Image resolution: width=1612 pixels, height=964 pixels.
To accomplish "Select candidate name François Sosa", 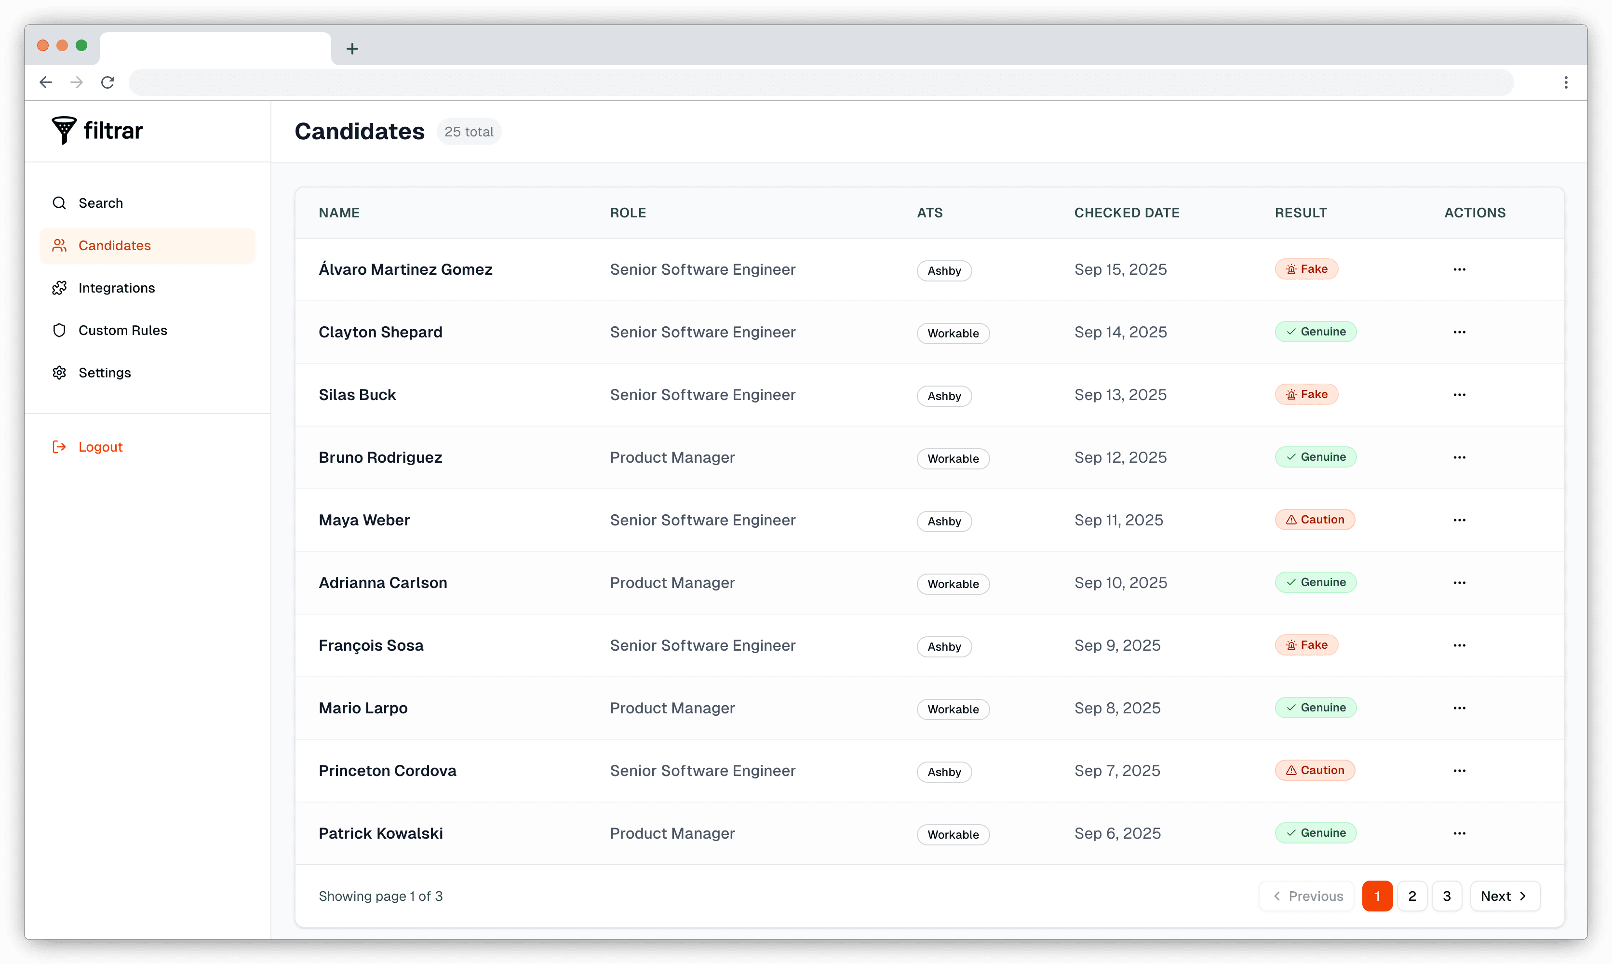I will [371, 646].
